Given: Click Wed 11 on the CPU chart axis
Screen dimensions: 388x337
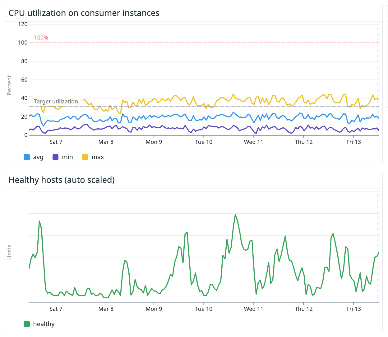Looking at the screenshot, I should (x=254, y=142).
